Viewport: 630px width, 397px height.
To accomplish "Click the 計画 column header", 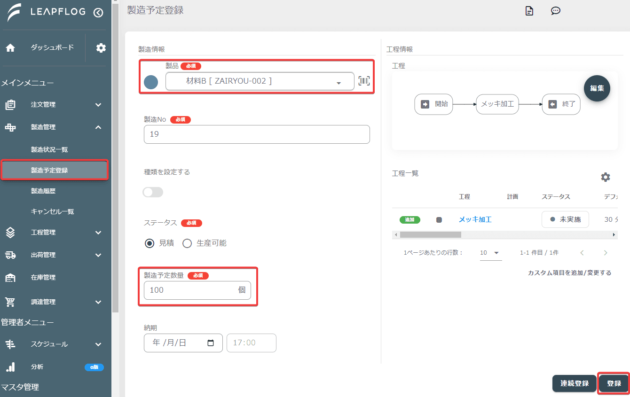I will tap(512, 197).
